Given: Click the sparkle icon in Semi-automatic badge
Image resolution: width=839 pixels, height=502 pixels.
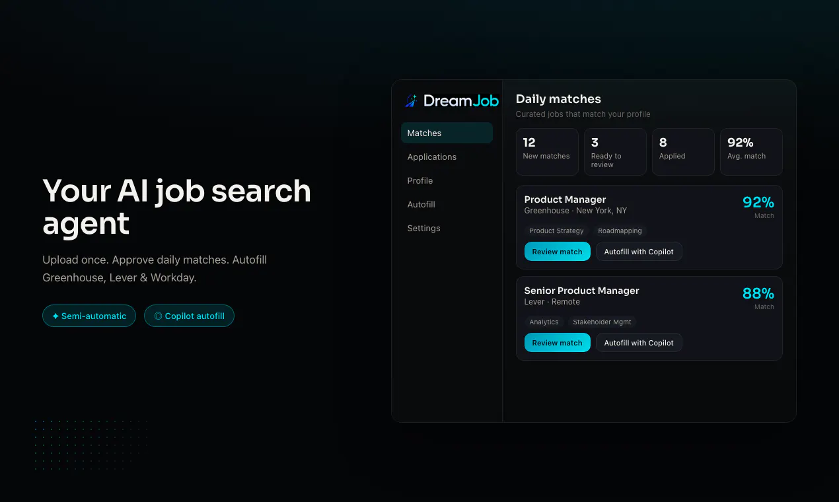Looking at the screenshot, I should 55,316.
